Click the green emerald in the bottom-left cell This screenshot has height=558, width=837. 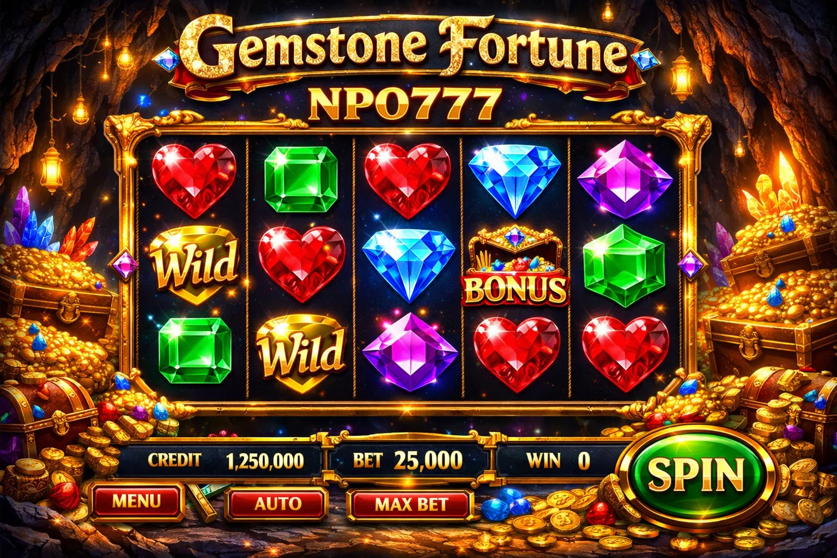click(195, 351)
